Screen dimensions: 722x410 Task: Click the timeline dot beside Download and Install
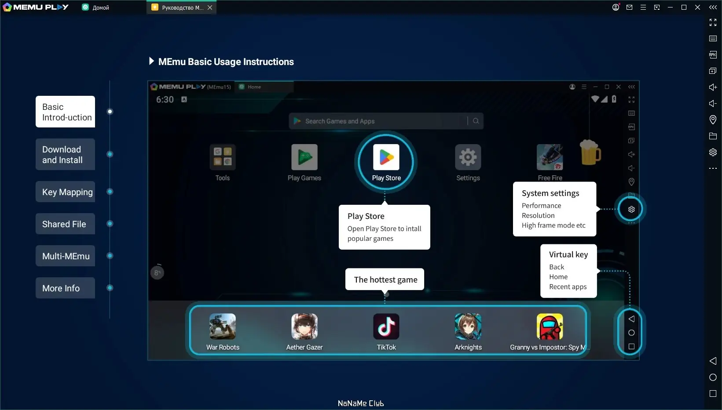pyautogui.click(x=110, y=154)
